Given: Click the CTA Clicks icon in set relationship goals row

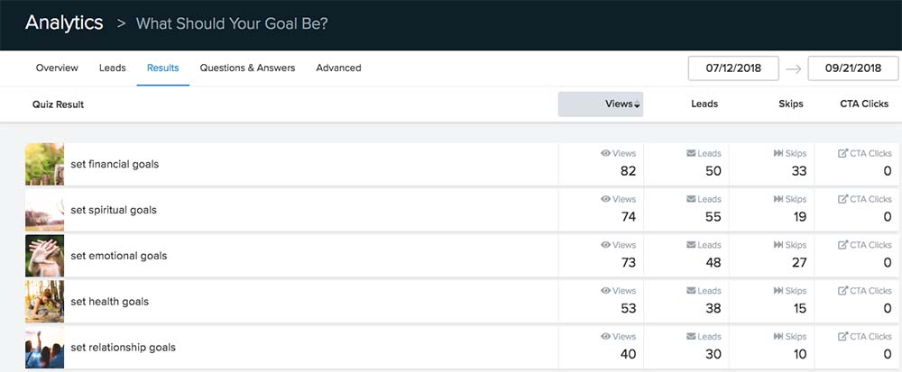Looking at the screenshot, I should point(842,337).
